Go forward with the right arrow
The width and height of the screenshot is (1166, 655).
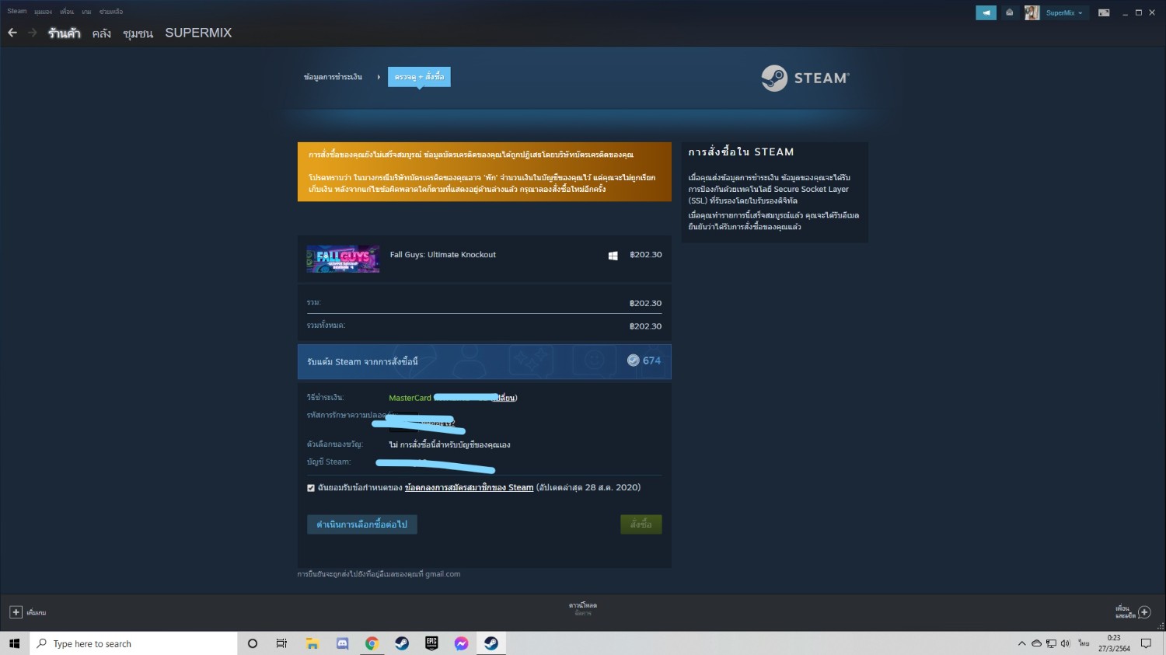(x=32, y=33)
